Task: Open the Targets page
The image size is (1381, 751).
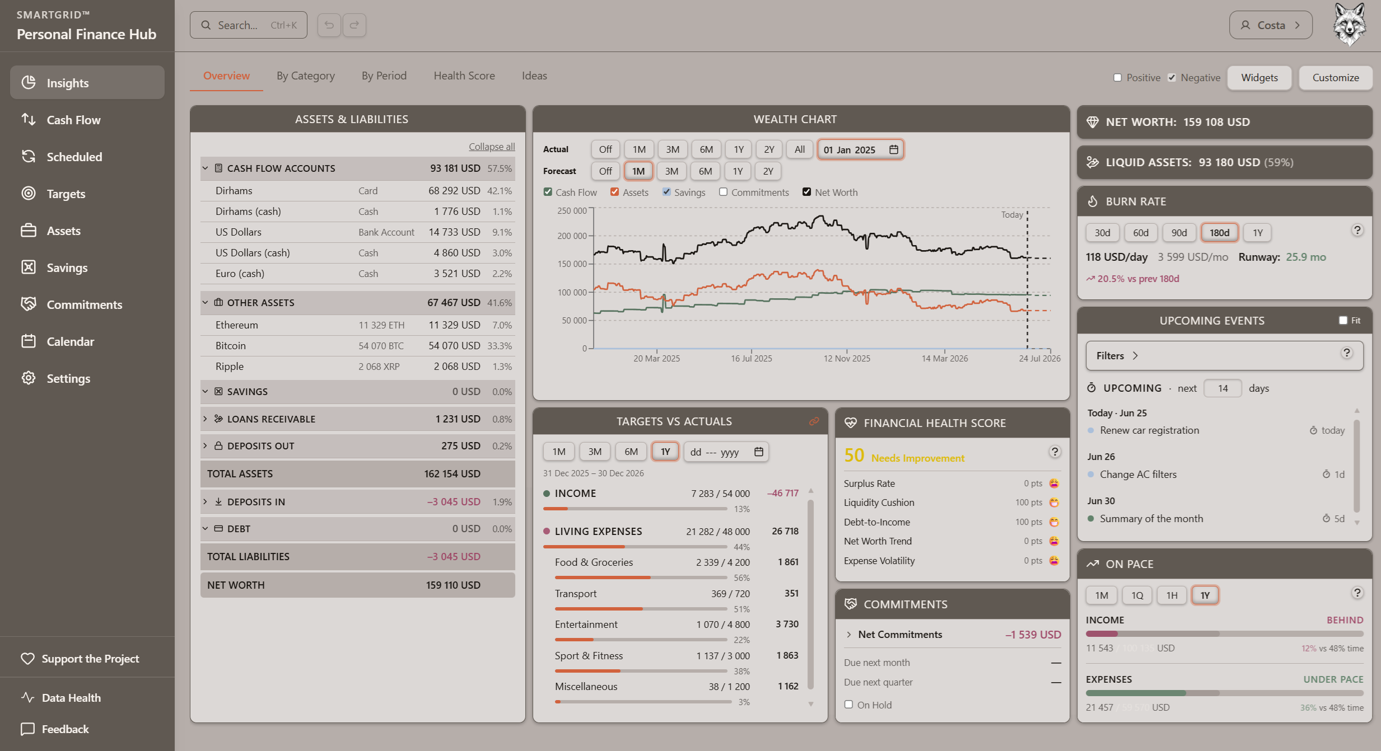Action: [87, 194]
